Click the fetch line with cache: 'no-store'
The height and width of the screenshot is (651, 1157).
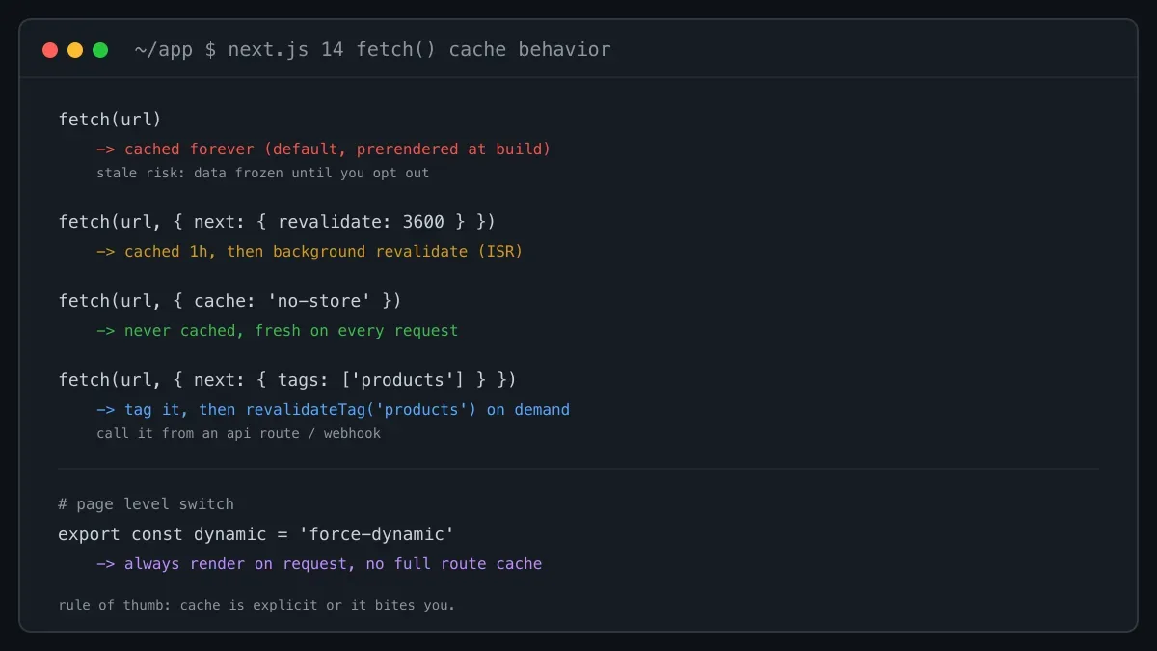pos(230,301)
